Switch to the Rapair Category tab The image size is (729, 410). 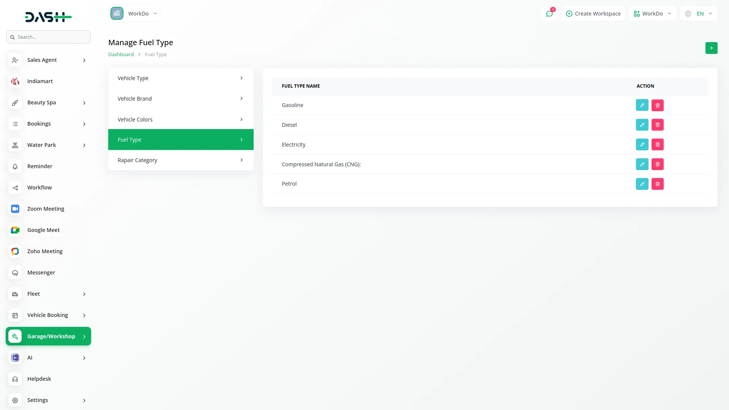(x=181, y=160)
